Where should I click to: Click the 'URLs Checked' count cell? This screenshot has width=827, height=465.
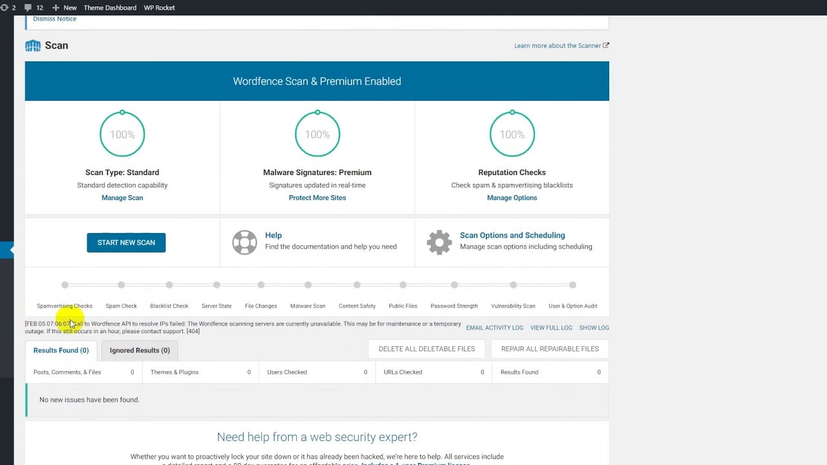434,373
